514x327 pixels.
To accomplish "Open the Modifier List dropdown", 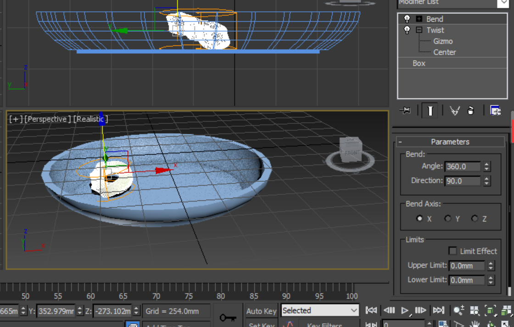I will 504,3.
